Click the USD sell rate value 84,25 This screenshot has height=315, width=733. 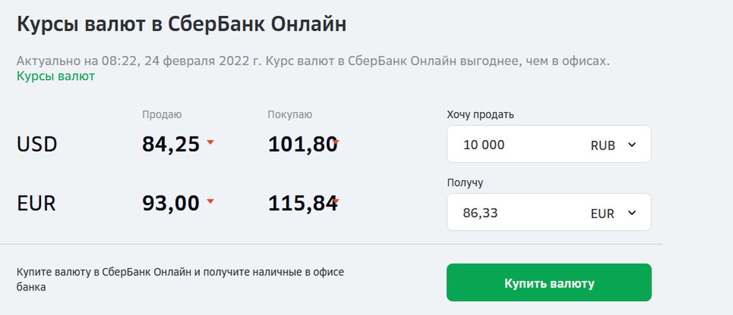click(x=171, y=144)
